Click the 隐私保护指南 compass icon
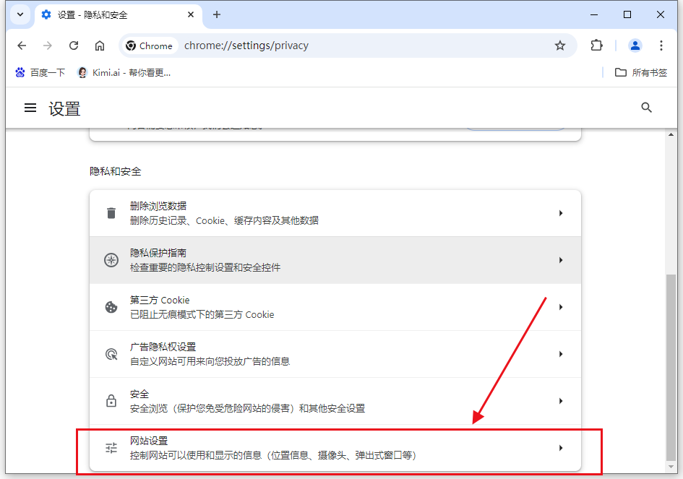Screen dimensions: 683x479 click(111, 260)
